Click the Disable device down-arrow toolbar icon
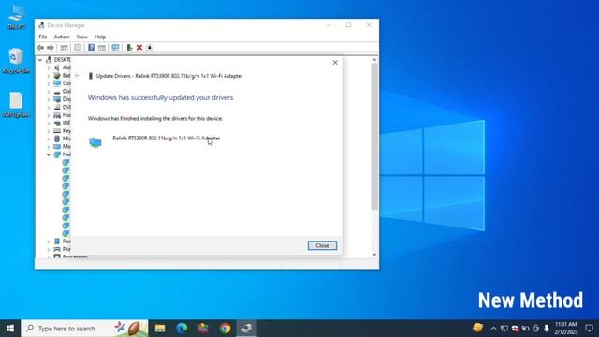599x337 pixels. click(150, 48)
